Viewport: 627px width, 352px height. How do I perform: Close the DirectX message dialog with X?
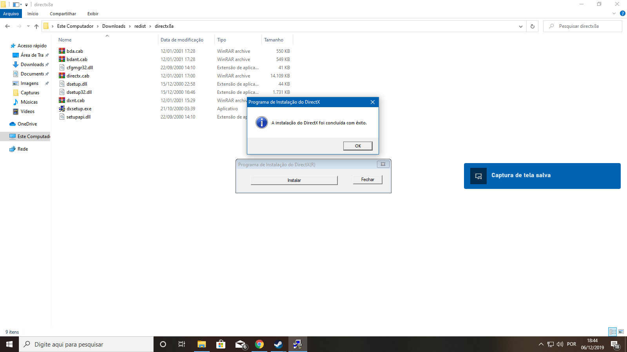(373, 102)
